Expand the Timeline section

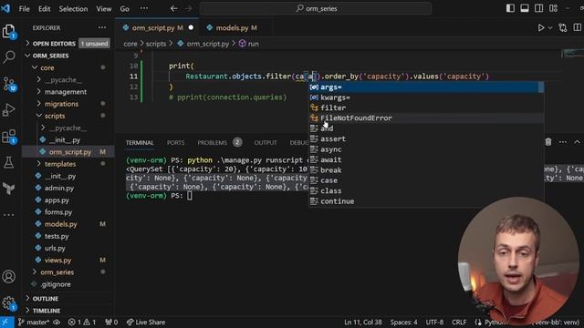tap(47, 311)
